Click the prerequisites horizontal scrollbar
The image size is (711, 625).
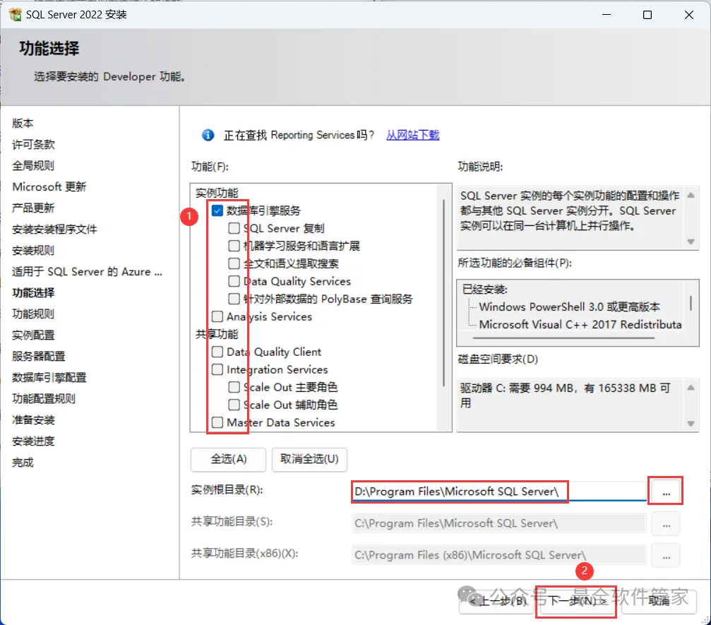563,338
